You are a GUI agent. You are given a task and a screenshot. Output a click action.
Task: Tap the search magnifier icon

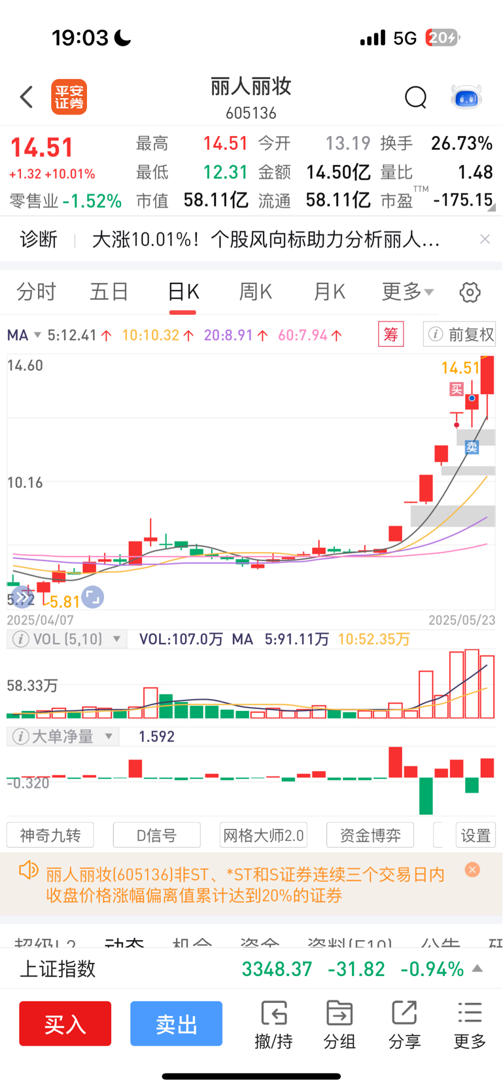pos(415,98)
